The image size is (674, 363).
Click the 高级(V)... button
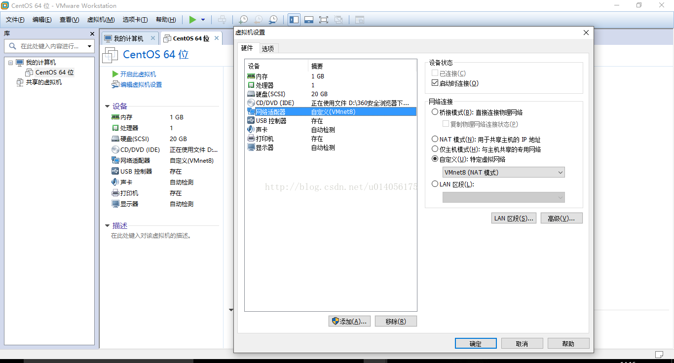pos(562,218)
